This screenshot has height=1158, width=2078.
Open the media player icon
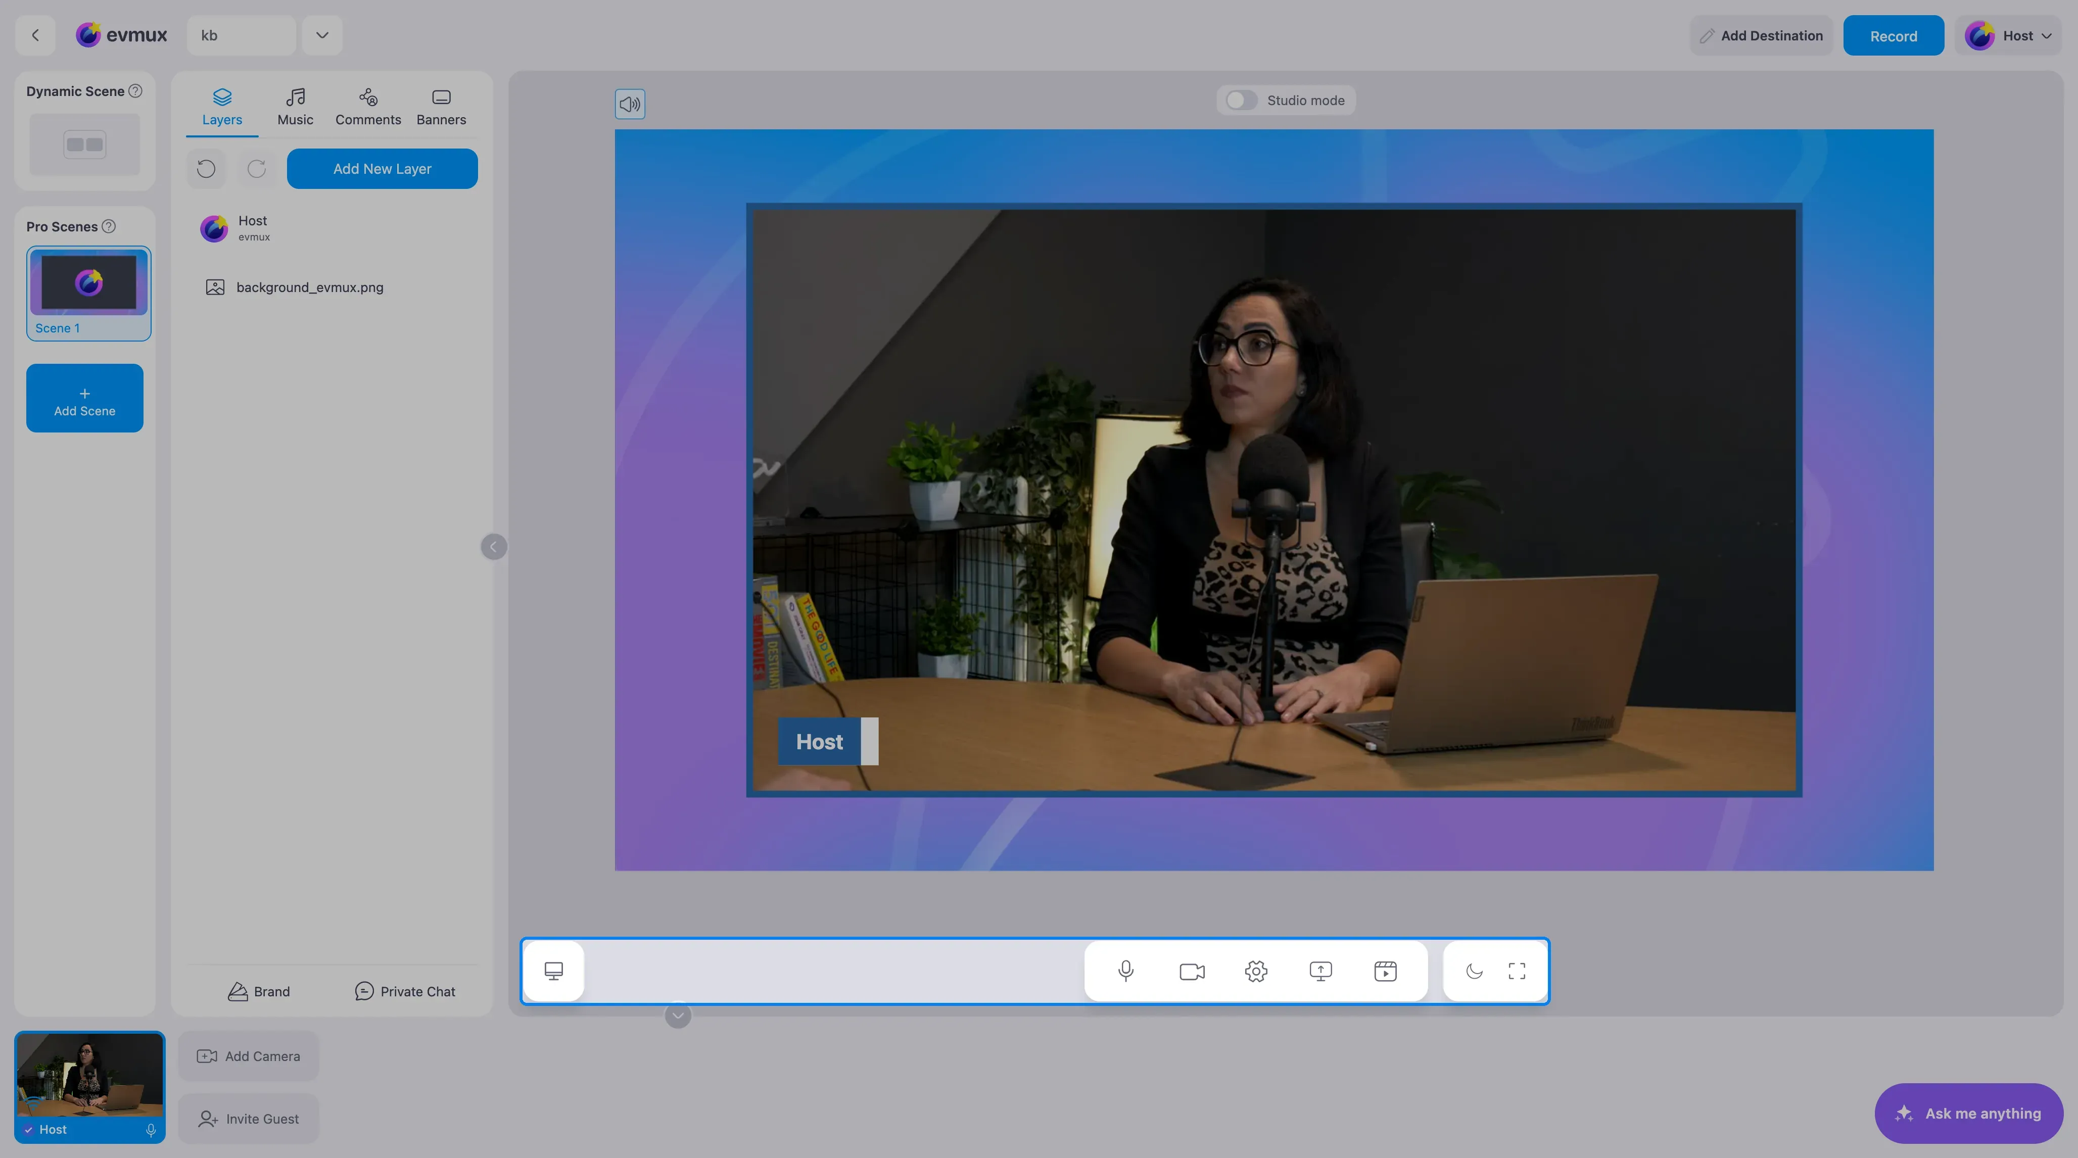pos(1385,971)
